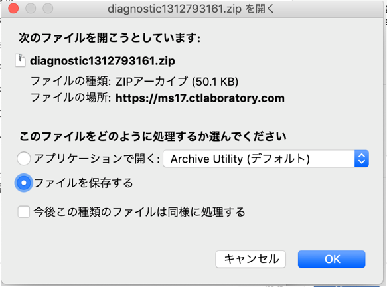This screenshot has width=387, height=287.
Task: Click the ファイルを保存する label text
Action: click(84, 183)
